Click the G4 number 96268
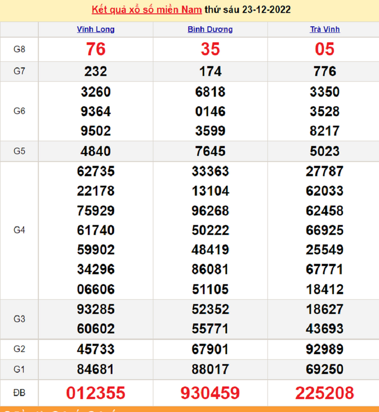 pos(210,210)
